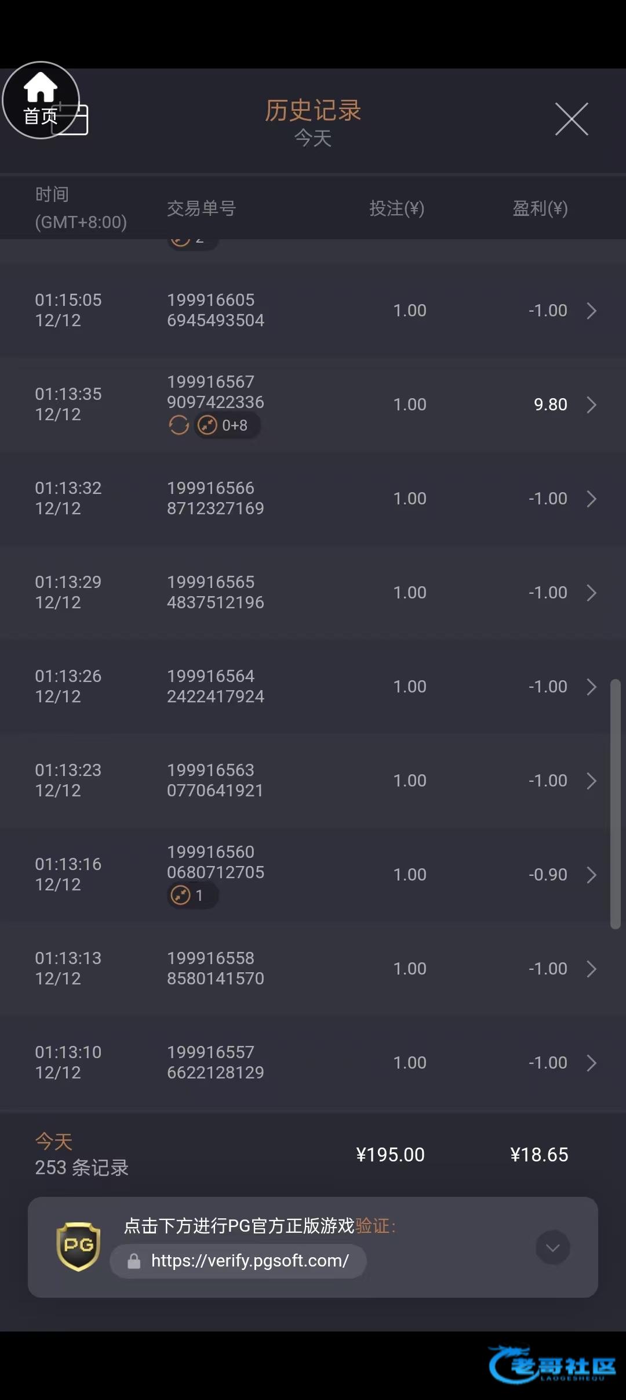Open the 01:13:10 record chevron
Viewport: 626px width, 1400px height.
coord(591,1063)
